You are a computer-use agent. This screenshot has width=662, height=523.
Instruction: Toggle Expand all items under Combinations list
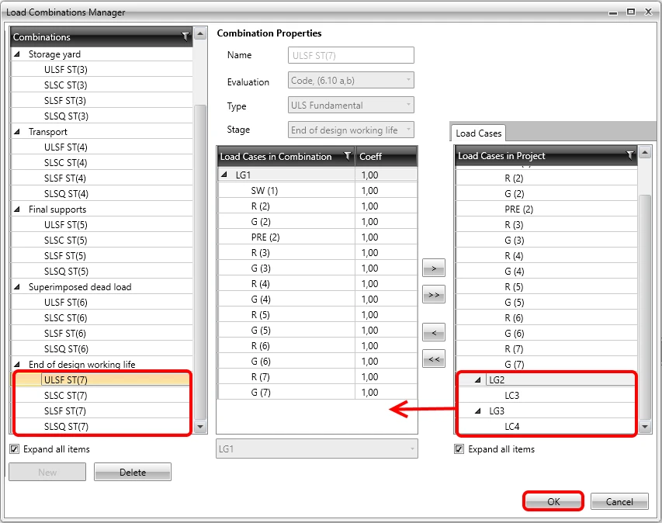coord(14,449)
